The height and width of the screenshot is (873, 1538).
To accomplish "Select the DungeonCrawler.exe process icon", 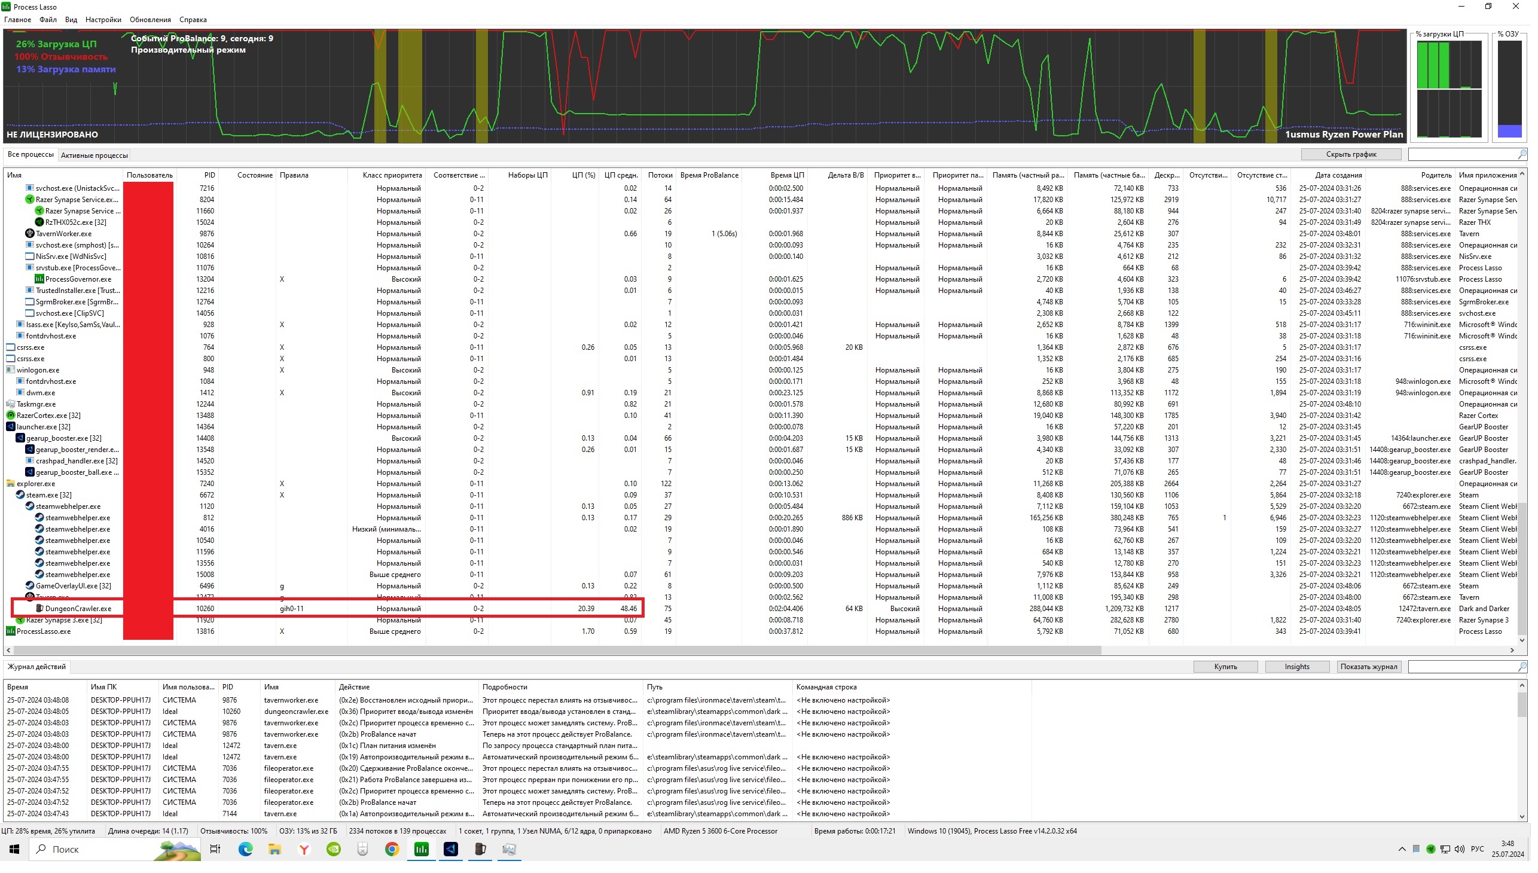I will 39,609.
